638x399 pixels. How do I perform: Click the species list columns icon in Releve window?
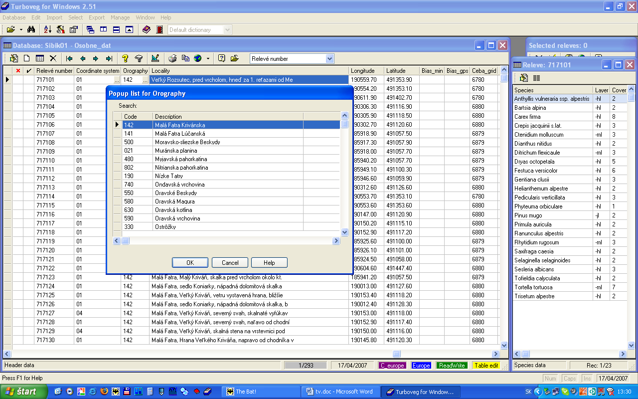pos(537,78)
